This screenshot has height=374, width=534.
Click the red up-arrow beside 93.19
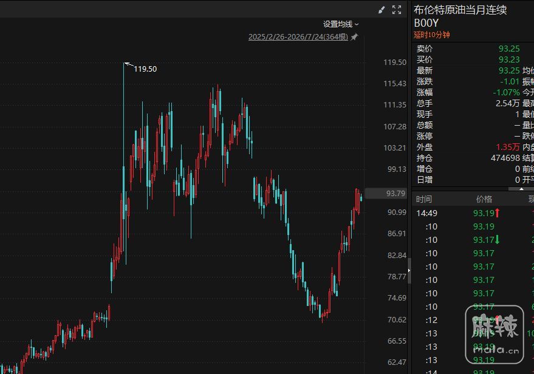pos(497,213)
